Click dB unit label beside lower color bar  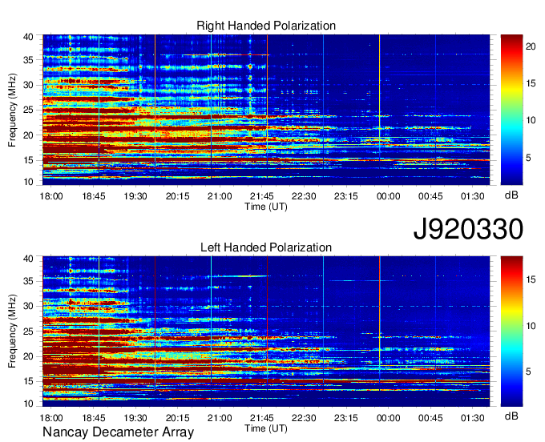[511, 416]
